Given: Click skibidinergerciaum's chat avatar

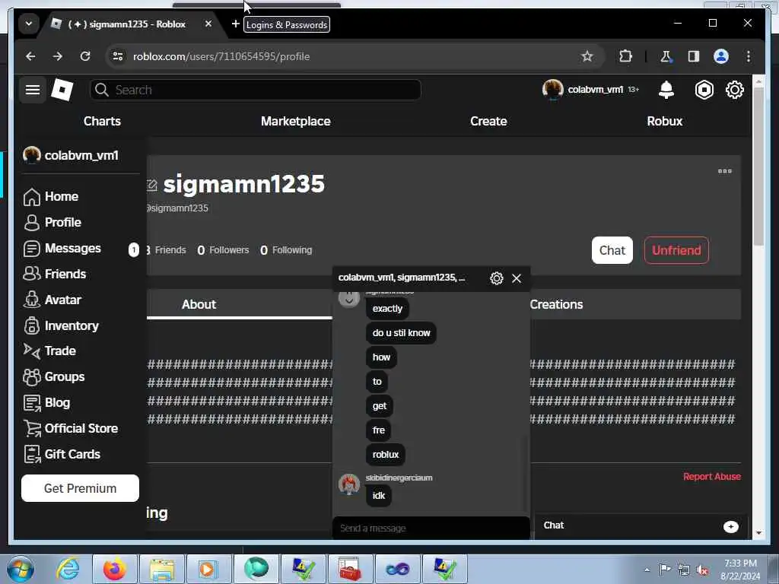Looking at the screenshot, I should coord(348,484).
